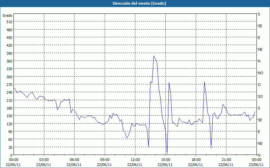Click the 450 degree axis label

click(x=10, y=38)
